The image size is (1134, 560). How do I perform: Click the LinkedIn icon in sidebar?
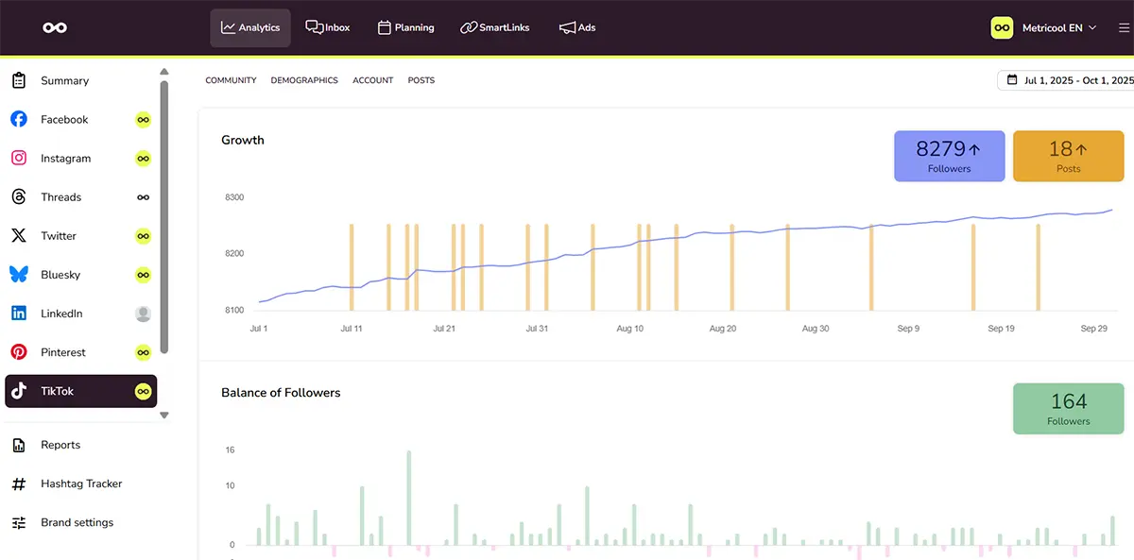(19, 314)
